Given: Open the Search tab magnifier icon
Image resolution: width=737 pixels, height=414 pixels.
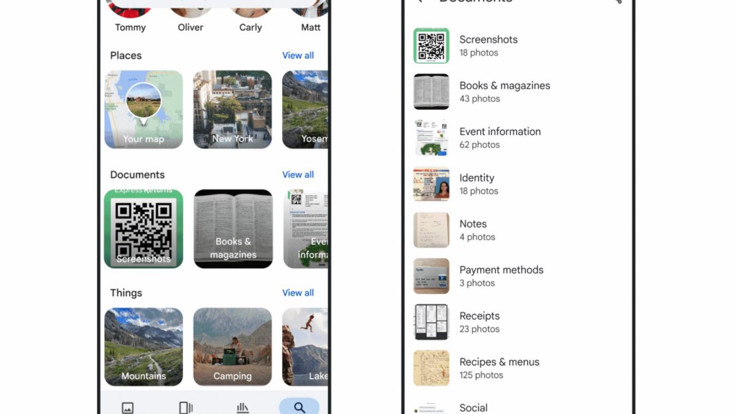Looking at the screenshot, I should click(x=299, y=407).
